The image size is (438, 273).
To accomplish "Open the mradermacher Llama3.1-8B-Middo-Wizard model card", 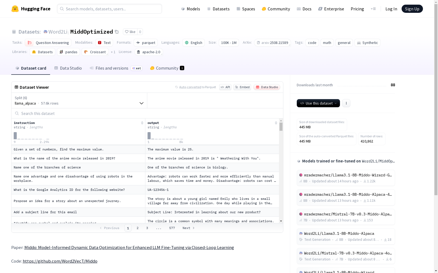I will pos(346,178).
